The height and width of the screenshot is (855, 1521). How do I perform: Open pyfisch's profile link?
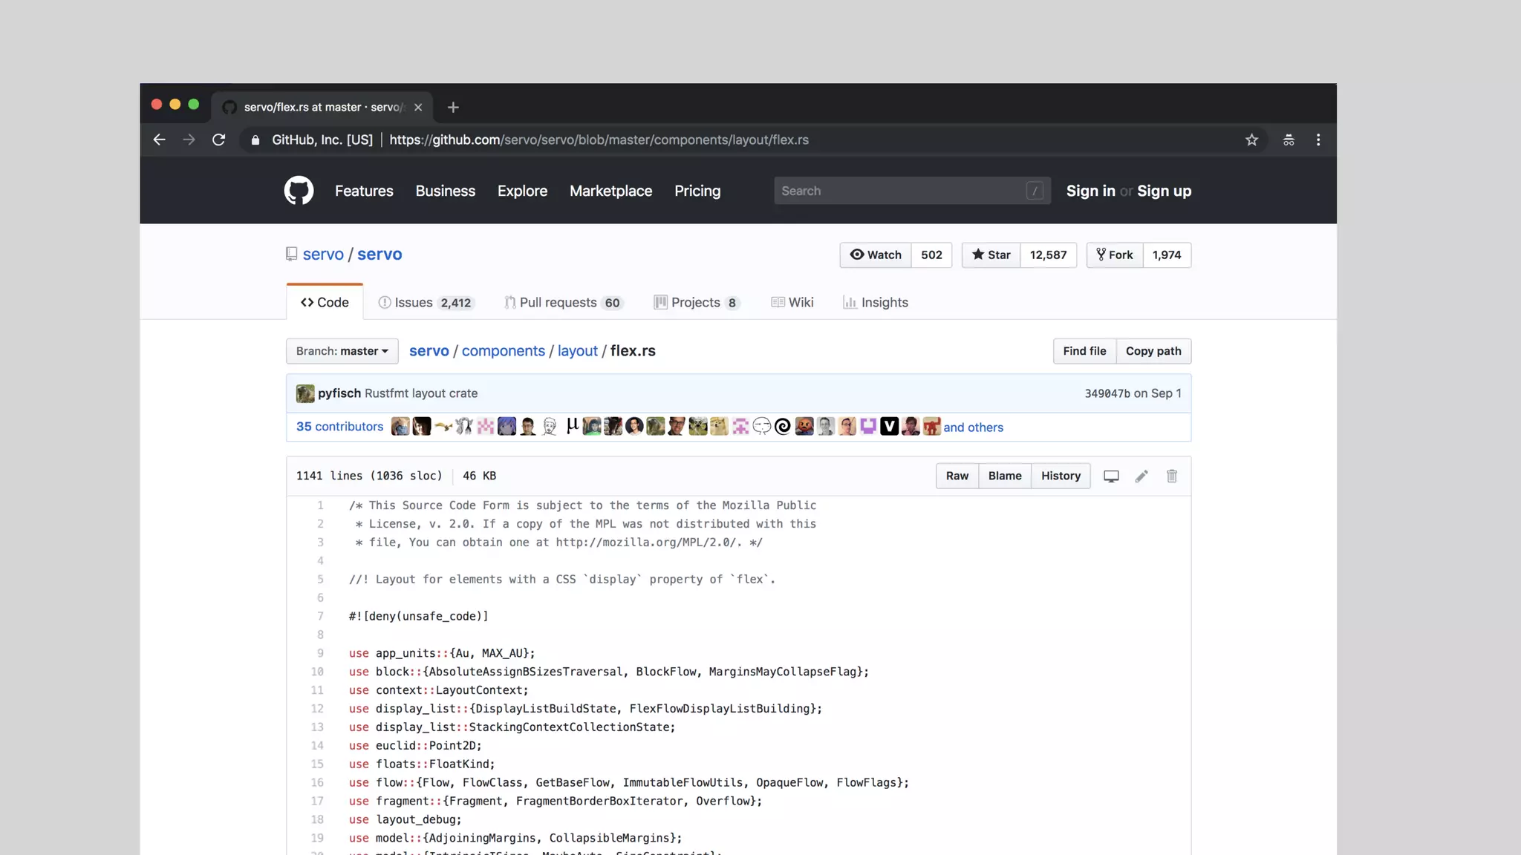coord(339,393)
